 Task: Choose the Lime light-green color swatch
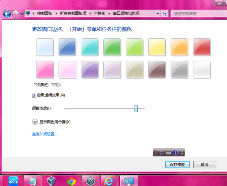click(134, 47)
